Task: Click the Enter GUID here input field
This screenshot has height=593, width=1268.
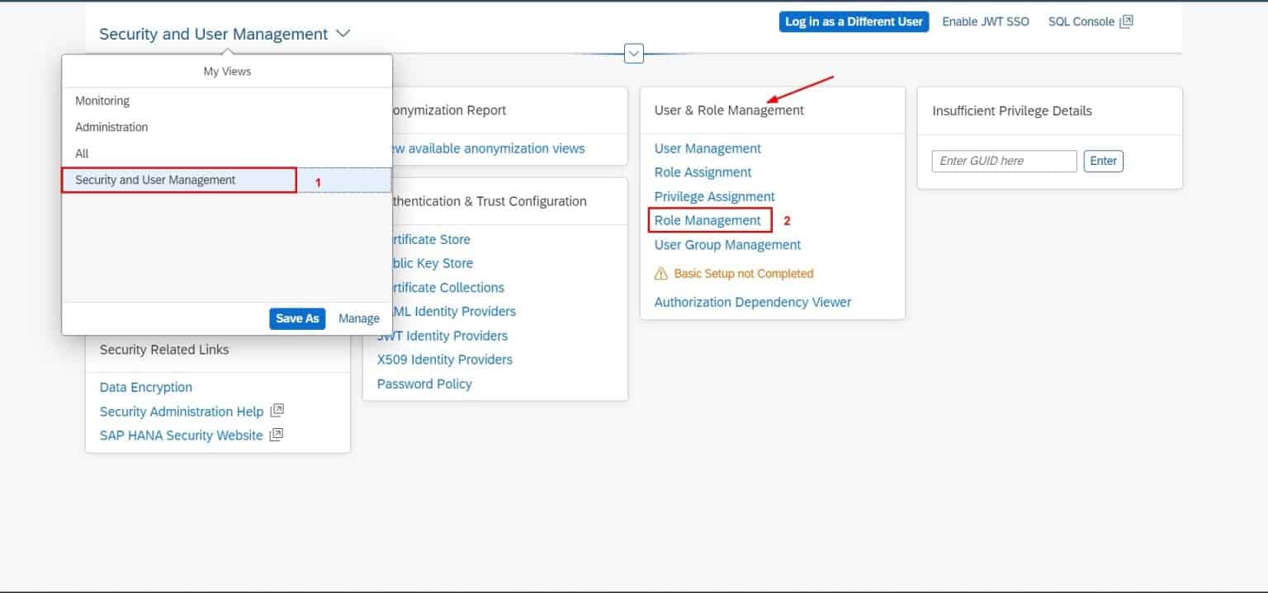Action: click(1003, 161)
